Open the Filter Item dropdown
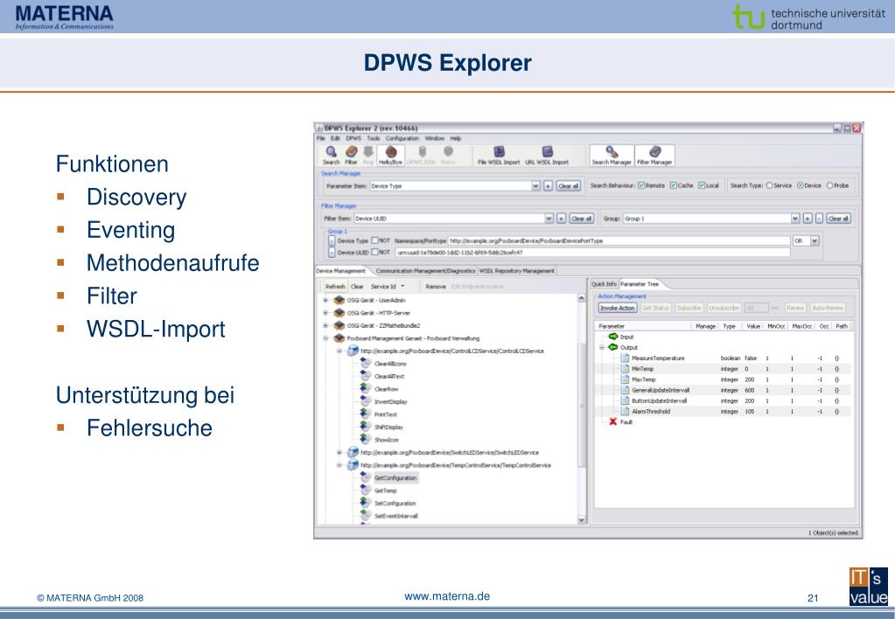The width and height of the screenshot is (895, 619). [x=549, y=219]
